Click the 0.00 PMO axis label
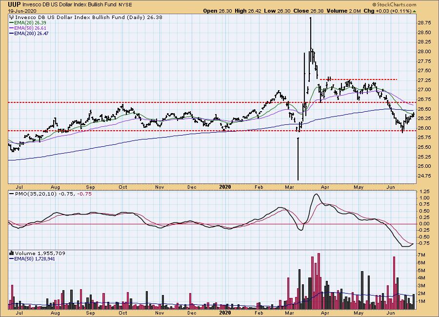The height and width of the screenshot is (317, 439). pyautogui.click(x=425, y=224)
